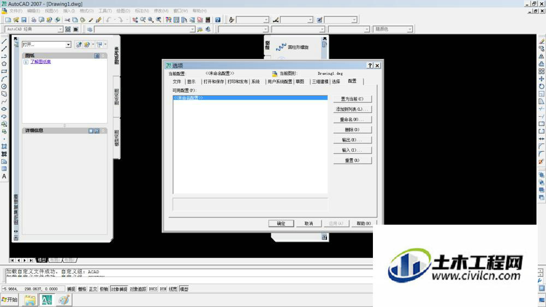Click the 置为当前(C) button
The height and width of the screenshot is (307, 546).
tap(352, 99)
